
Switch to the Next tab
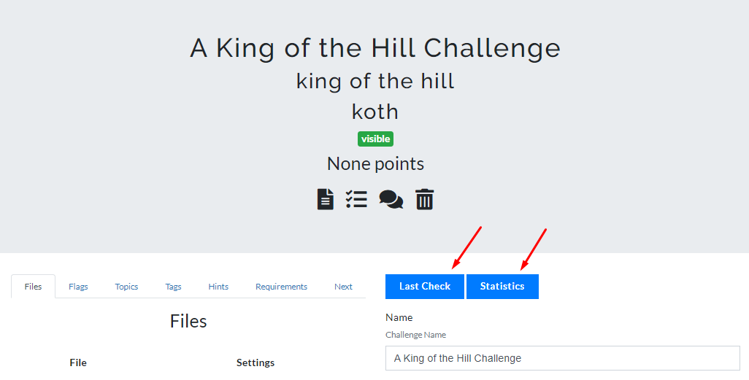(x=343, y=287)
